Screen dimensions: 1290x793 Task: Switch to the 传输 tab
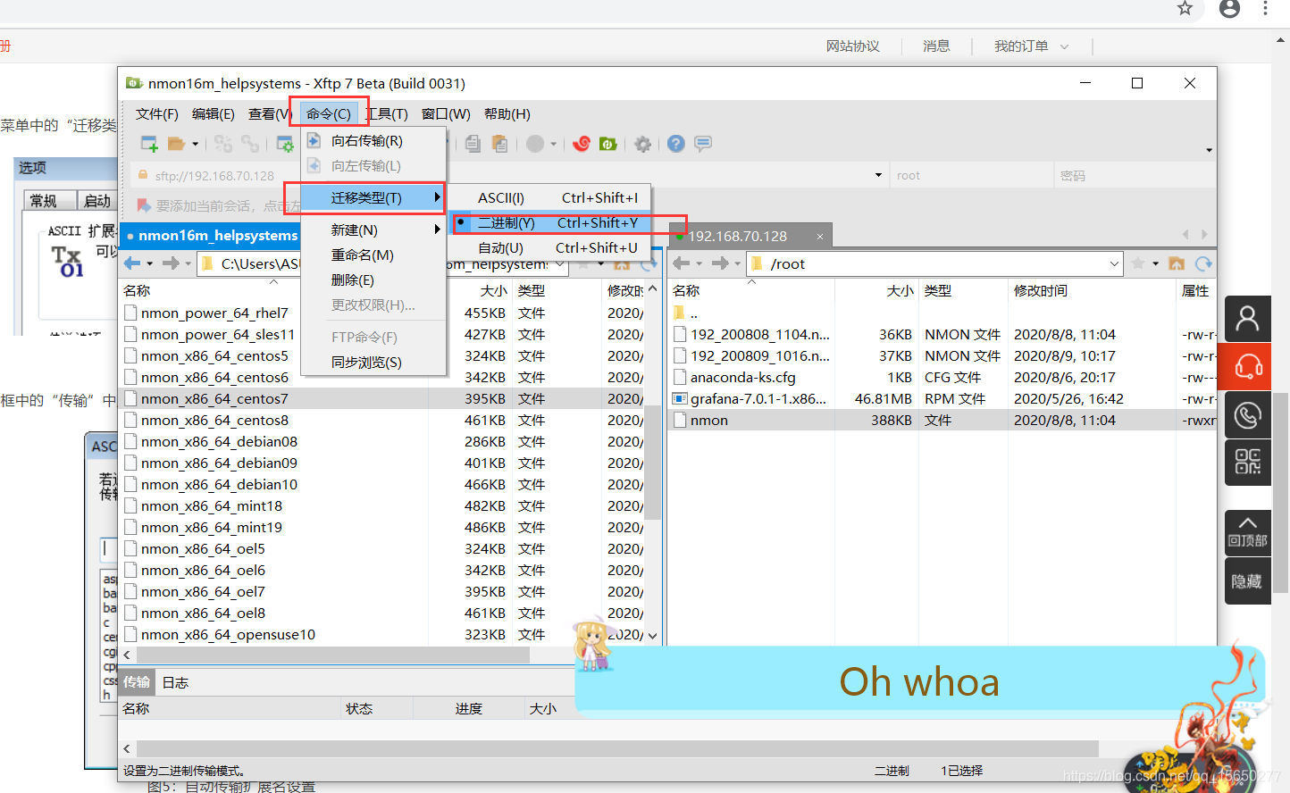pyautogui.click(x=137, y=682)
